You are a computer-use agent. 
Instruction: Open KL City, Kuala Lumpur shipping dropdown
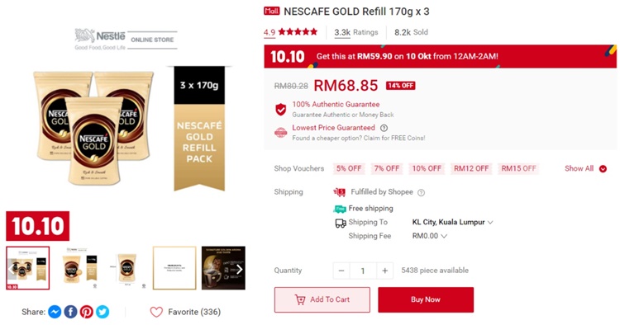[x=452, y=222]
